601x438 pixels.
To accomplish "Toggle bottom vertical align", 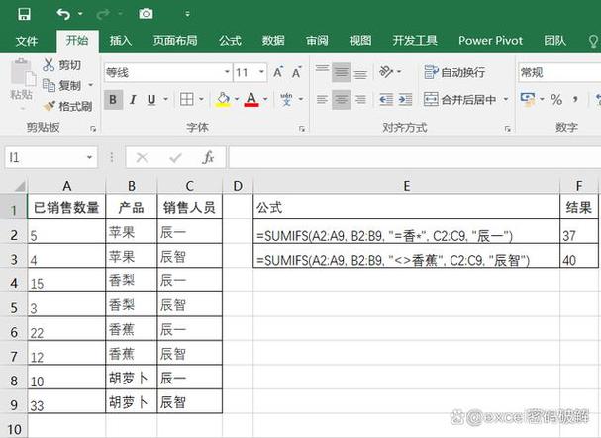I will pos(360,73).
